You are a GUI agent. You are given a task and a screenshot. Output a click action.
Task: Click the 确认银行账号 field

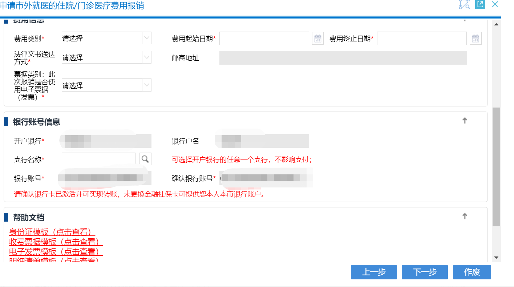[x=264, y=178]
